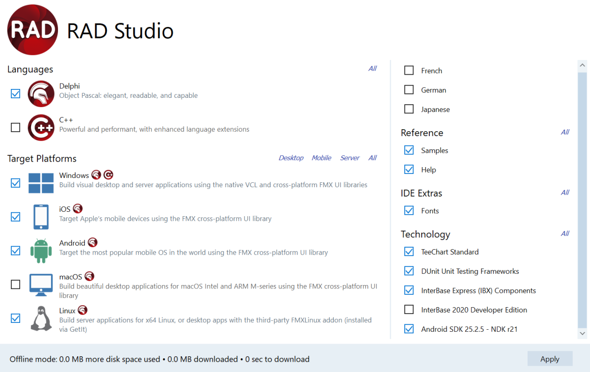Viewport: 590px width, 372px height.
Task: Click the Delphi badge next to Windows
Action: [96, 174]
